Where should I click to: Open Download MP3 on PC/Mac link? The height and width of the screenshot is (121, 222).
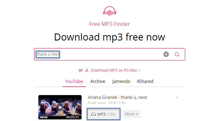pos(115,70)
